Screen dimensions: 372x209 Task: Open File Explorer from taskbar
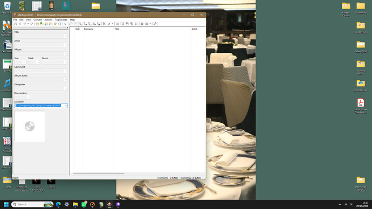75,204
